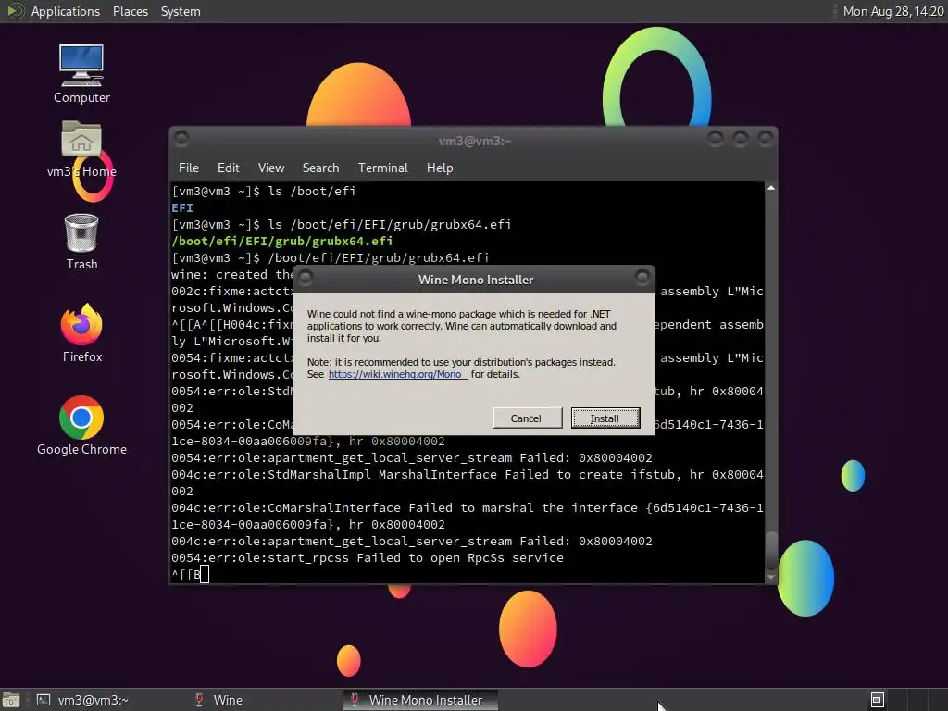The image size is (948, 711).
Task: Click the terminal scrollbar up arrow
Action: click(x=771, y=188)
